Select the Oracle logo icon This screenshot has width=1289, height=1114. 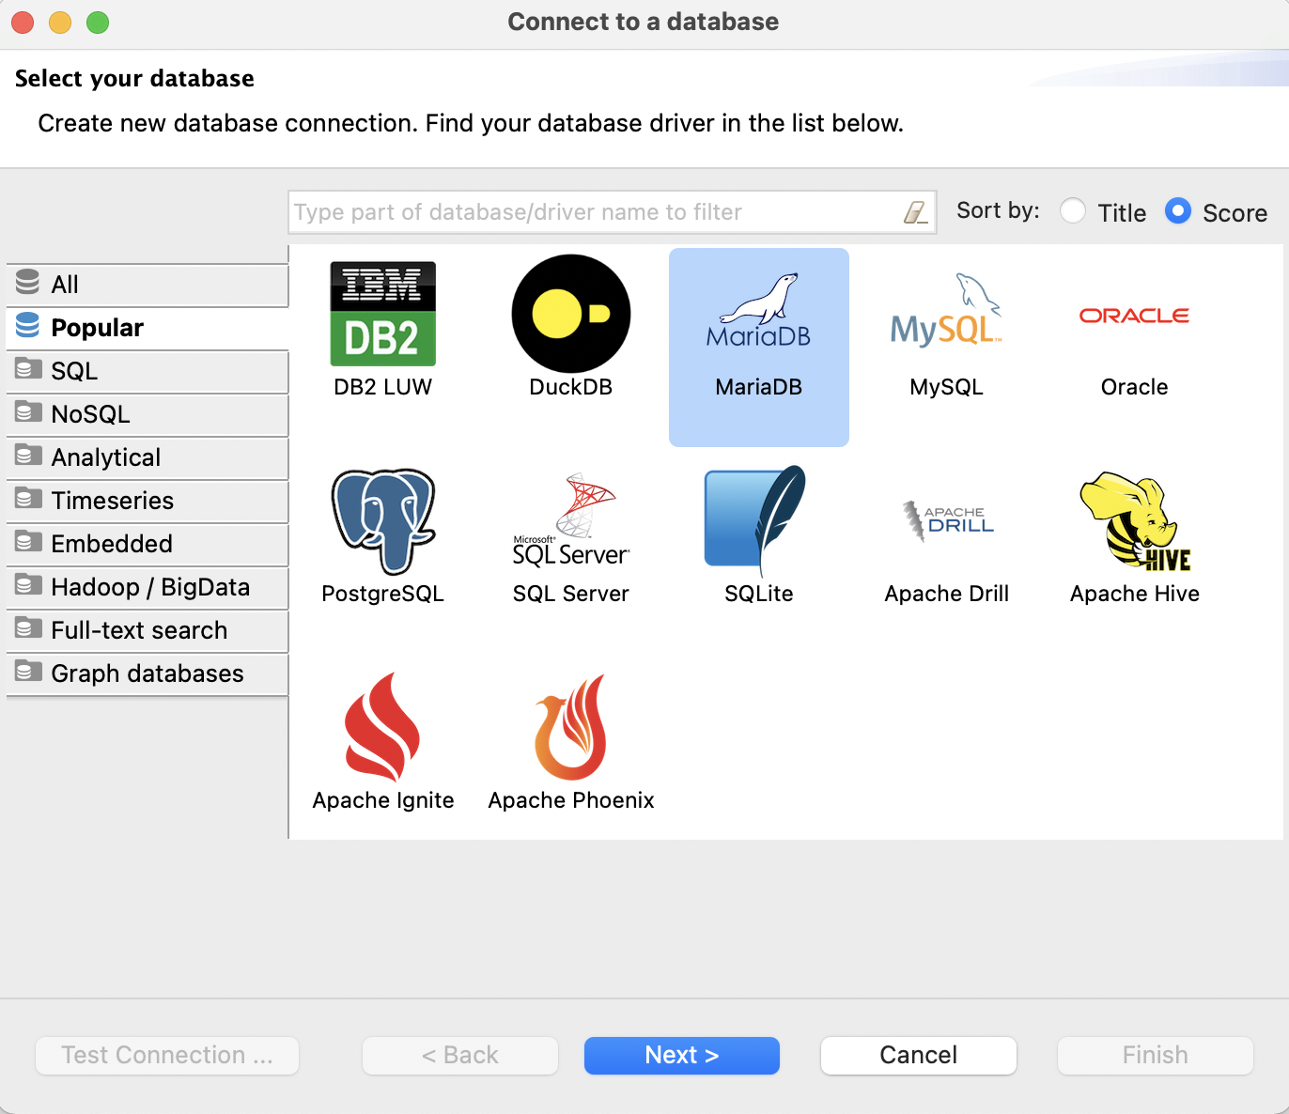1134,316
